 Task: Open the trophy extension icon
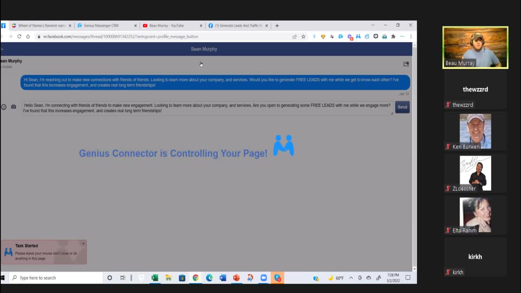323,37
